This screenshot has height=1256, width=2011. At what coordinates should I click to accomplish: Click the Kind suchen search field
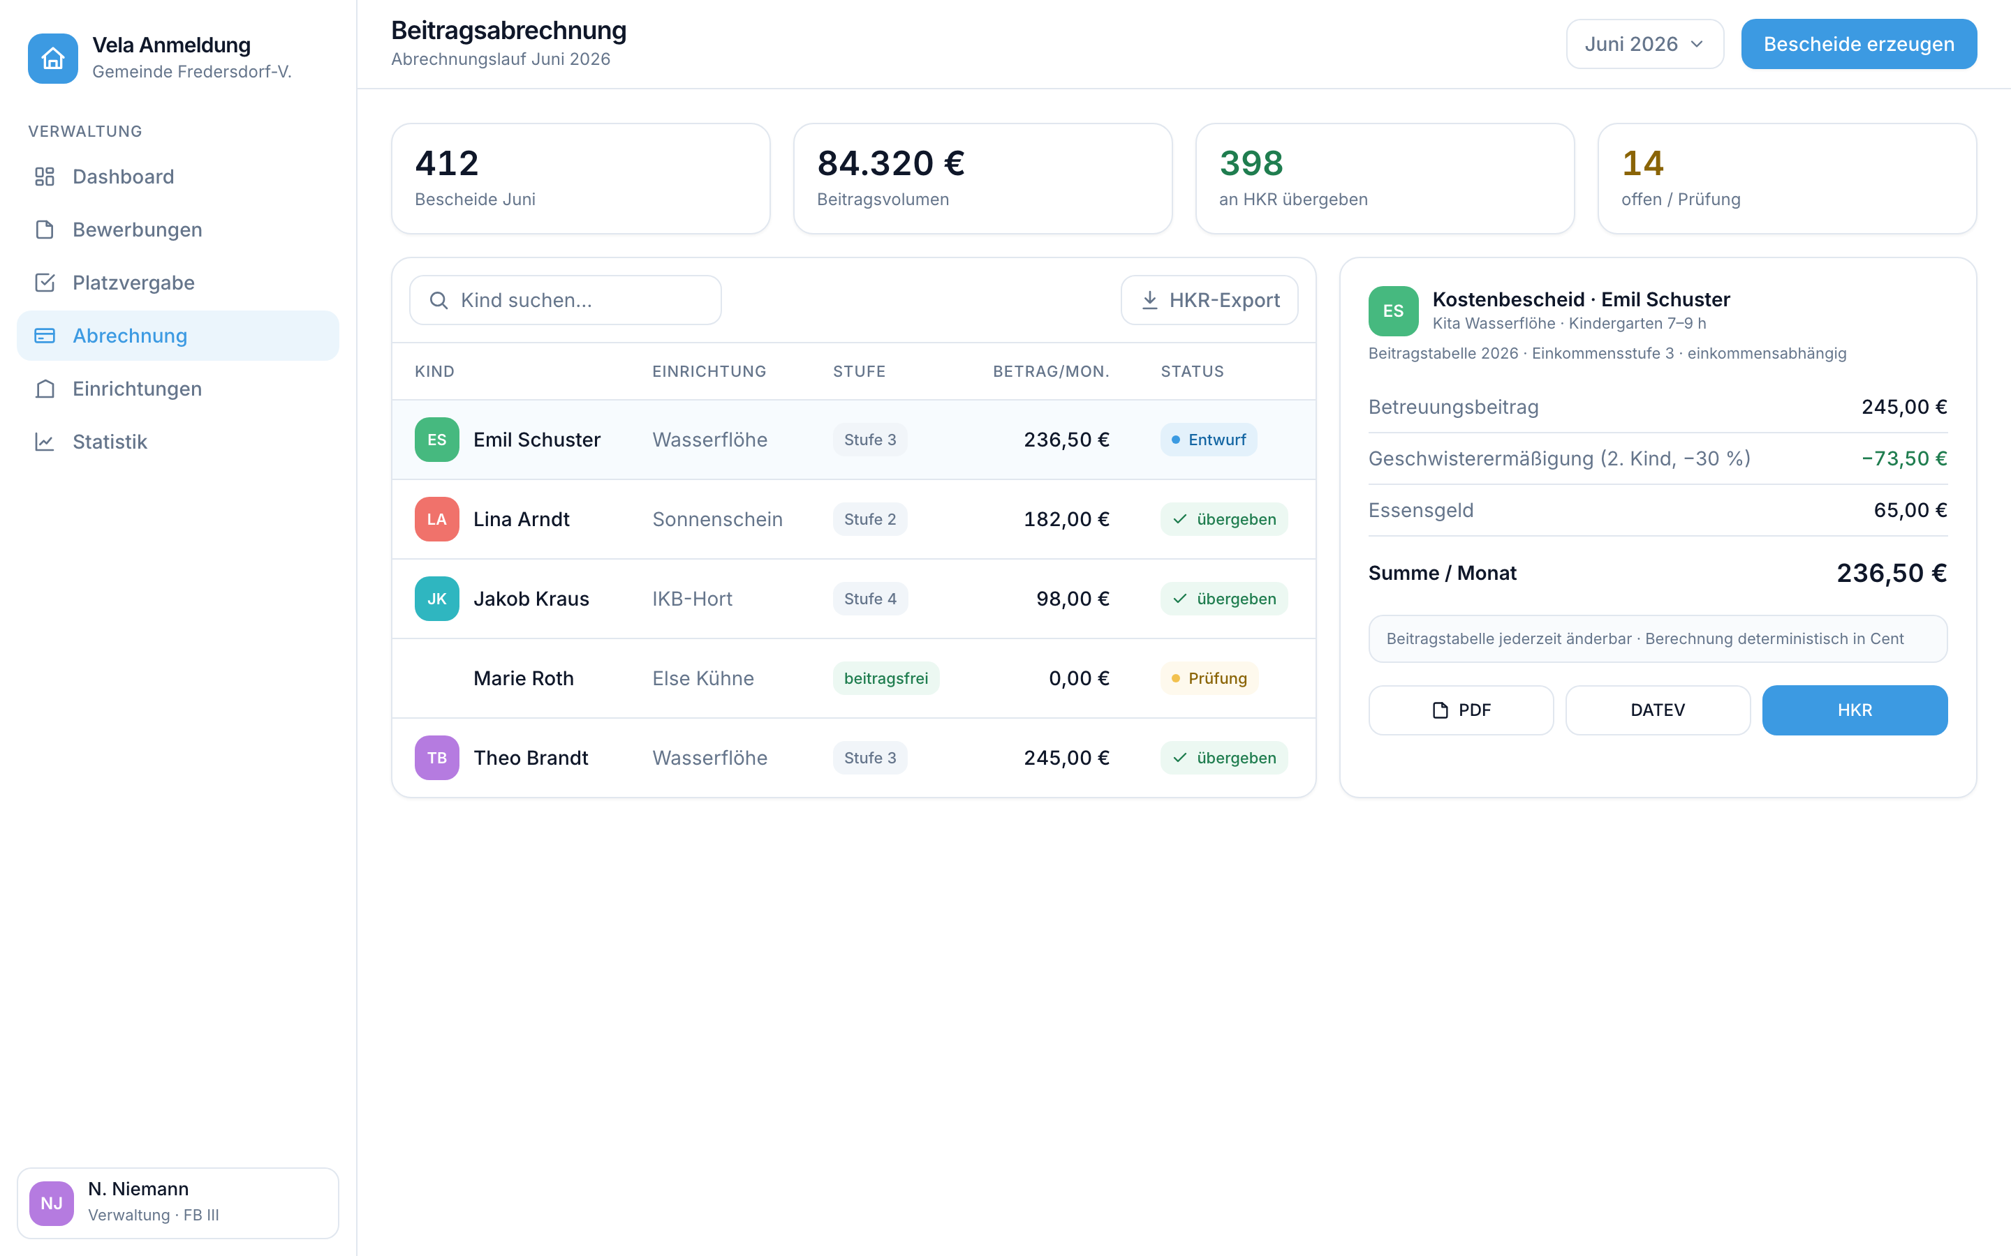[x=565, y=300]
